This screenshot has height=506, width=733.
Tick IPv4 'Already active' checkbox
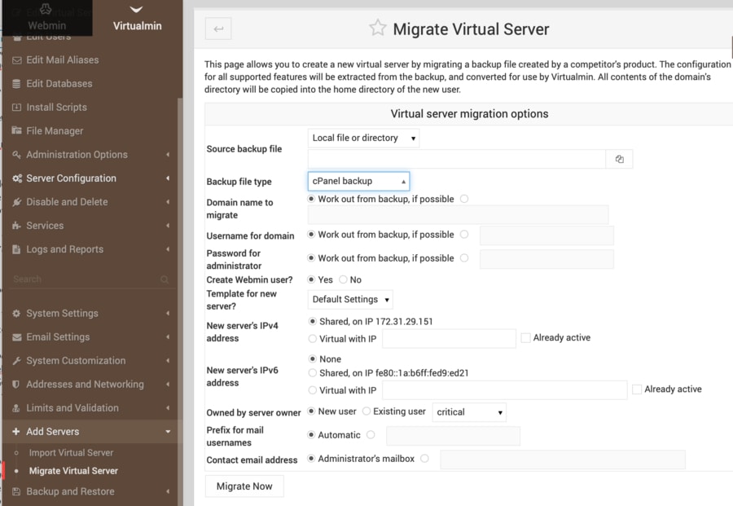(x=525, y=337)
